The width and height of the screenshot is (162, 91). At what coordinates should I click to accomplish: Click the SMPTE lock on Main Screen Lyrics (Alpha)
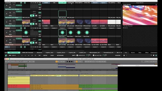tap(32, 16)
